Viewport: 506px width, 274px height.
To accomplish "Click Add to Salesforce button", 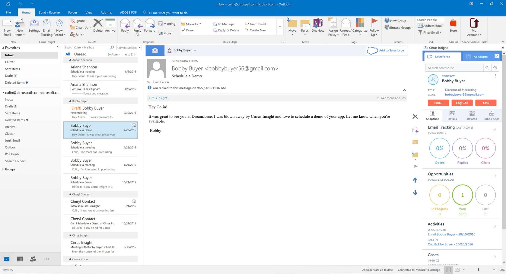I will point(386,50).
